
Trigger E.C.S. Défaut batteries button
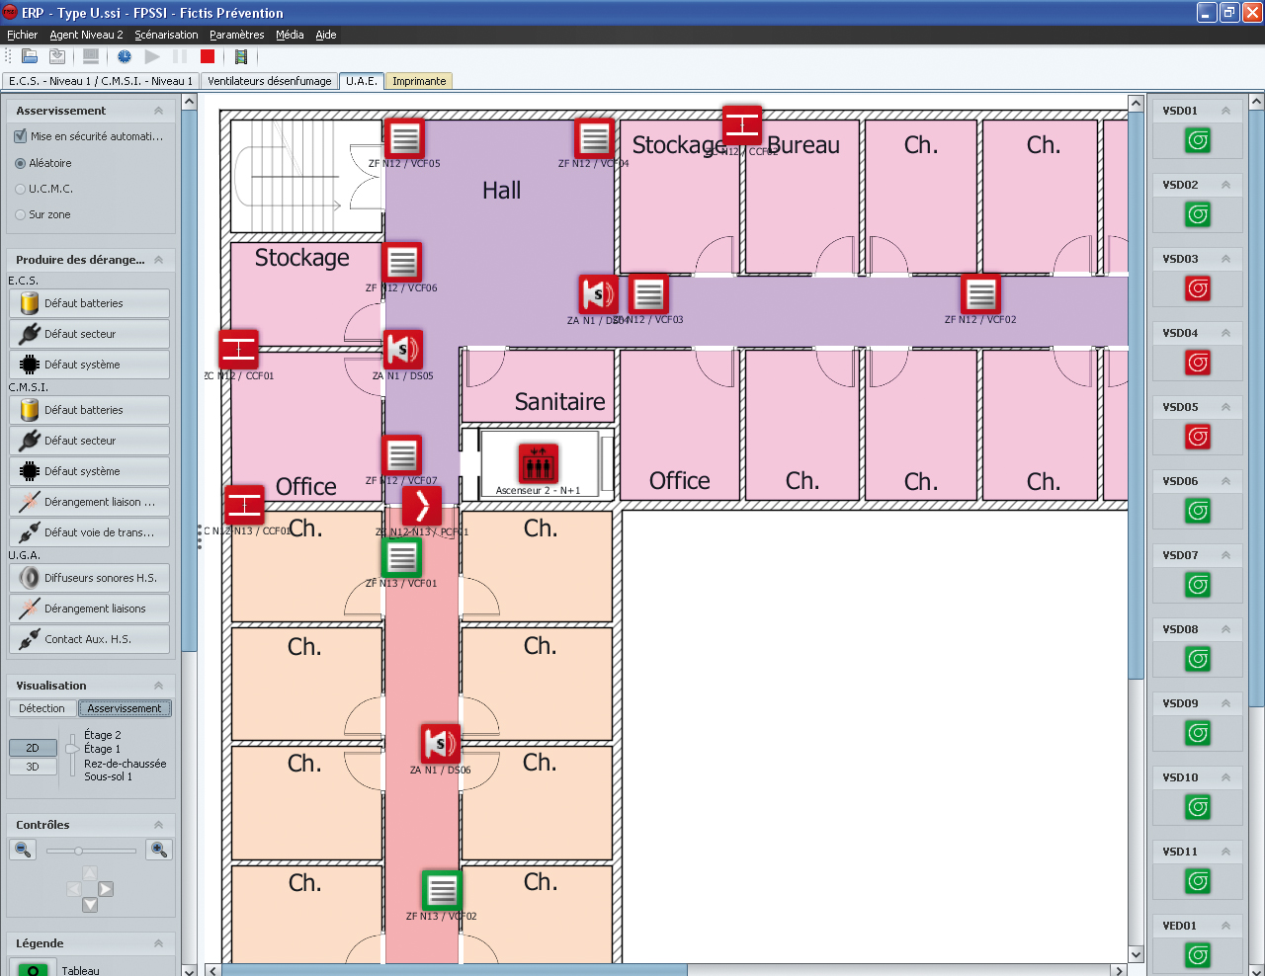(89, 303)
